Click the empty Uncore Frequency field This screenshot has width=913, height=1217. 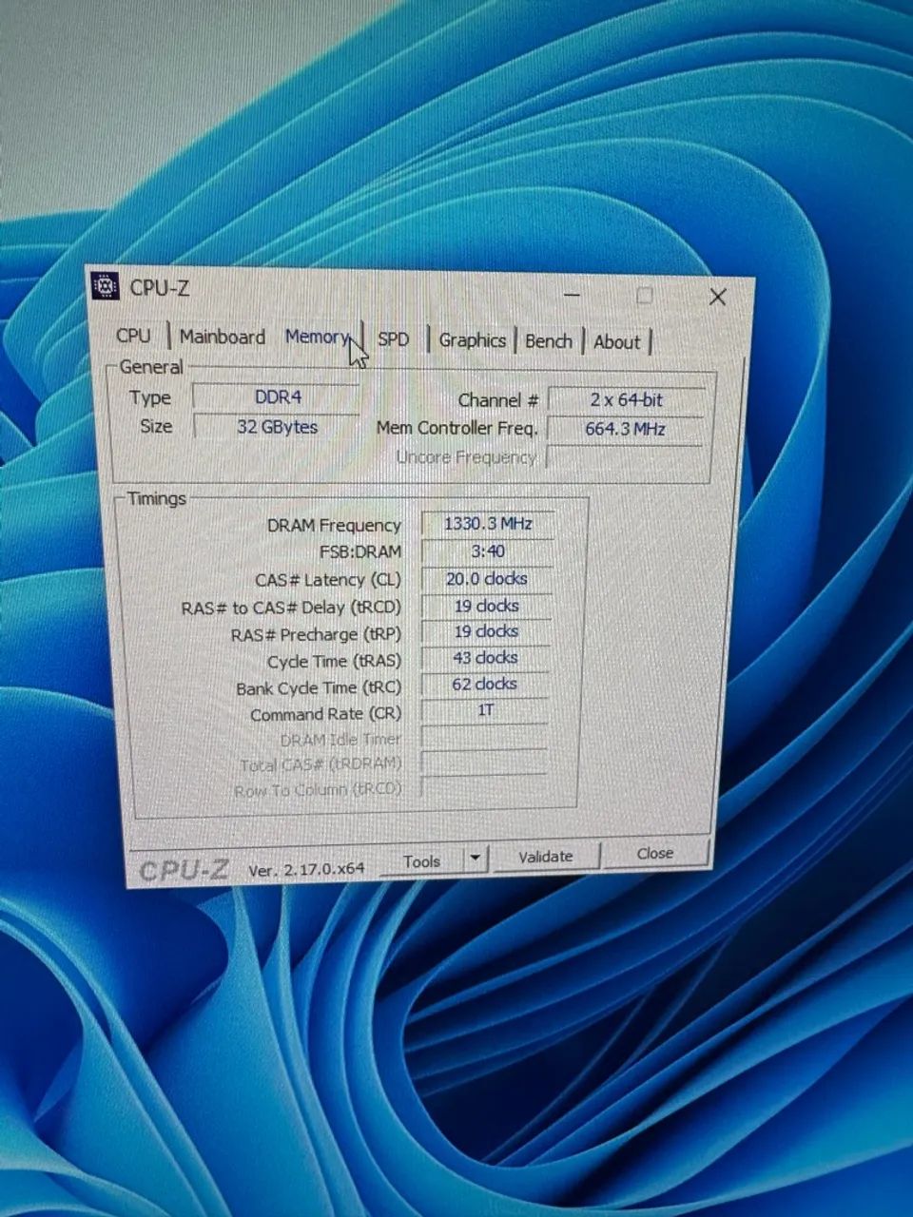coord(627,457)
